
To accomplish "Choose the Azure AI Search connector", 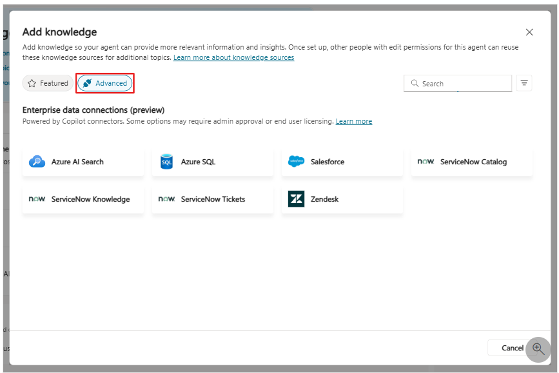I will click(83, 162).
